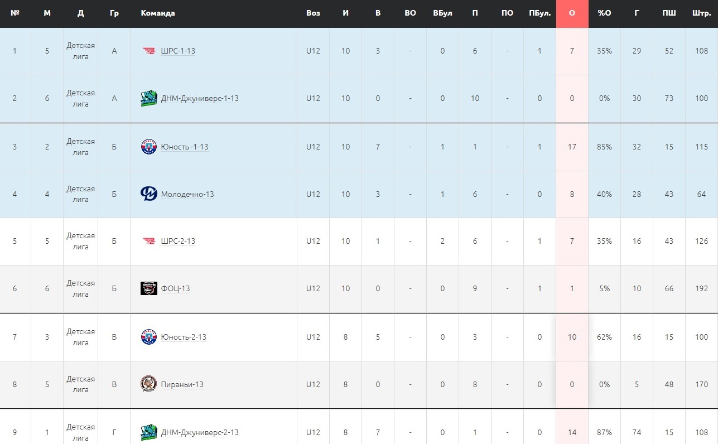Click the ШРС-1-13 team logo
718x444 pixels.
[149, 51]
